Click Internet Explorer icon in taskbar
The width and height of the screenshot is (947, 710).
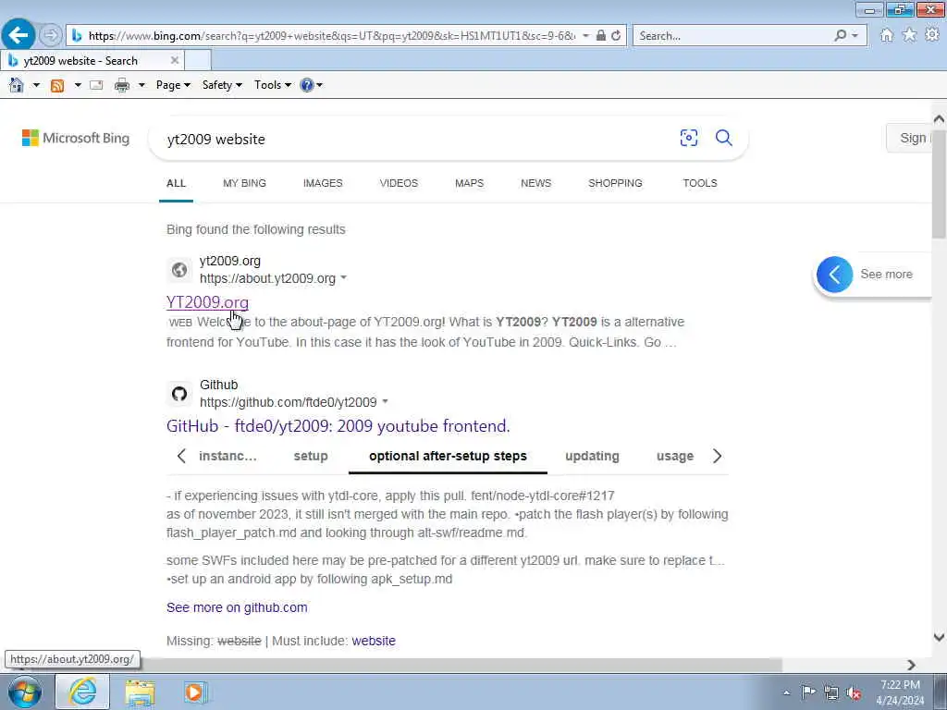[x=82, y=692]
